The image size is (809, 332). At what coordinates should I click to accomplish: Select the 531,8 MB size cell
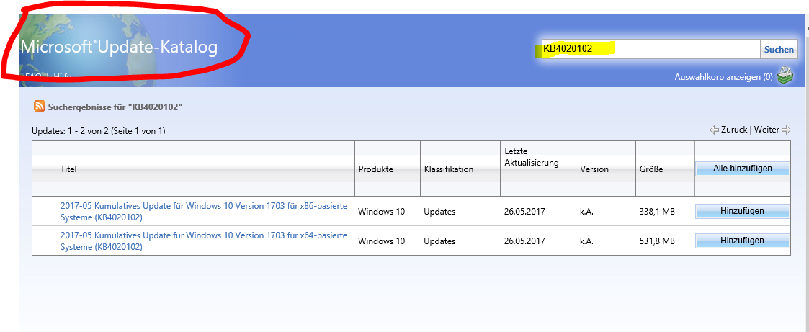coord(657,241)
